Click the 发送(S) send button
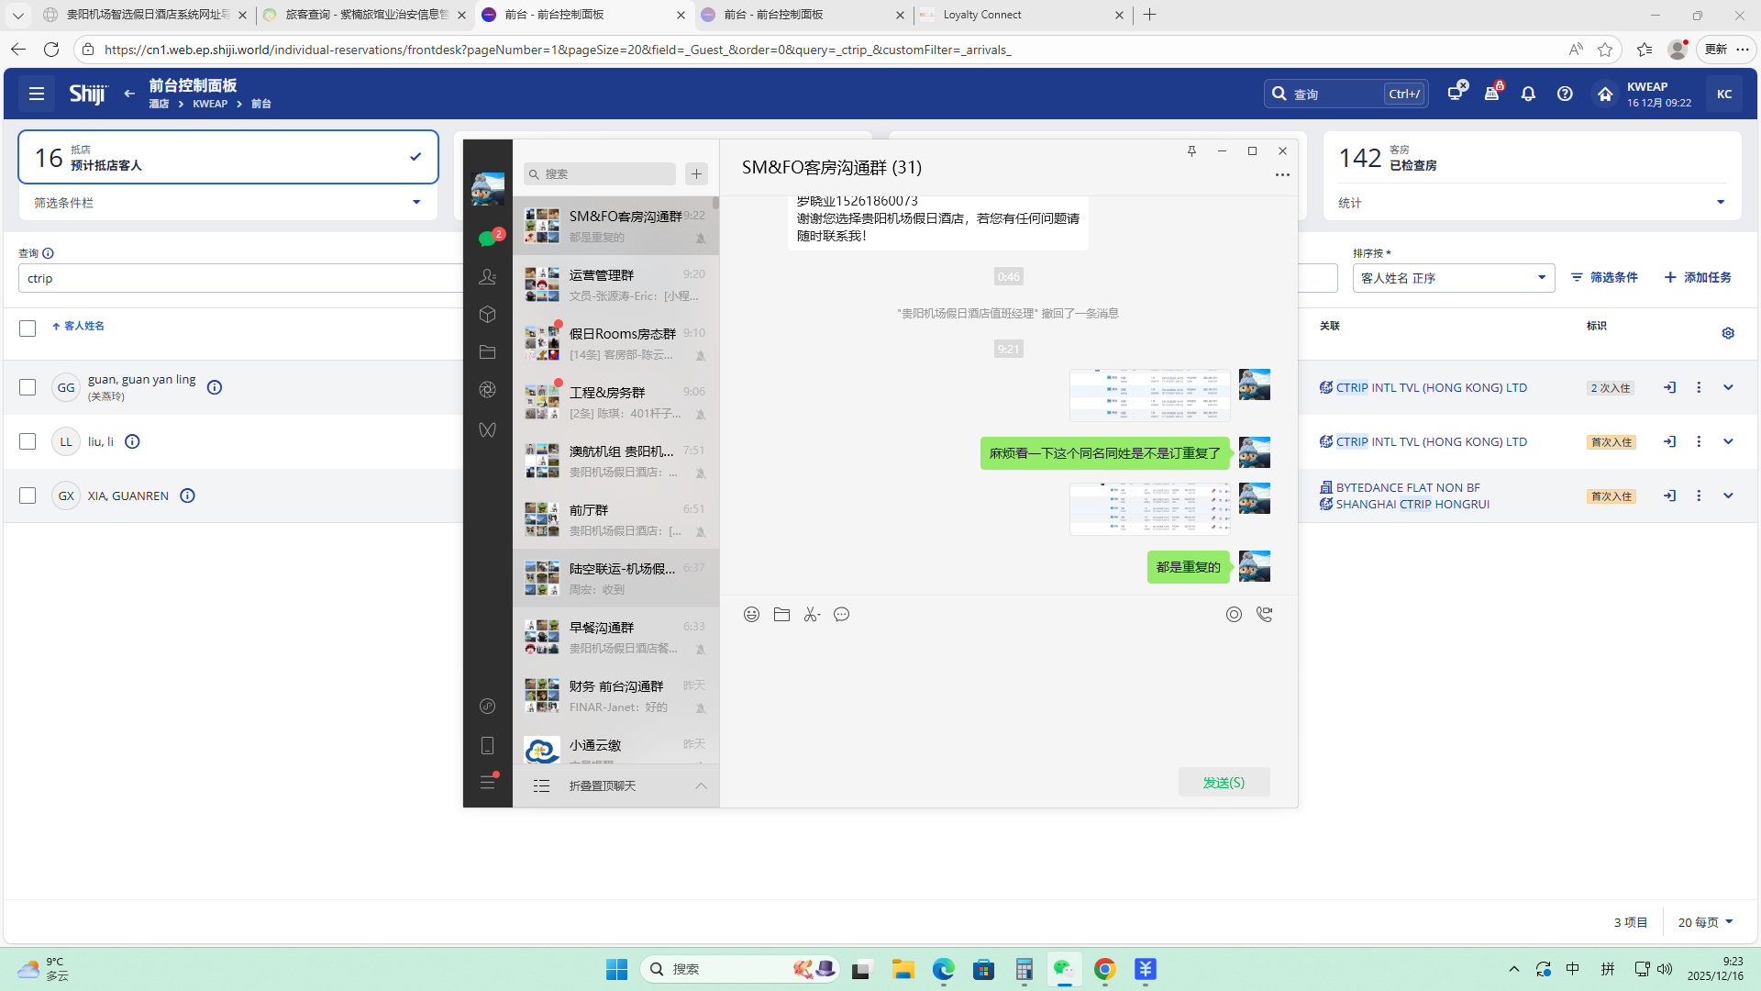Image resolution: width=1761 pixels, height=991 pixels. pyautogui.click(x=1224, y=783)
